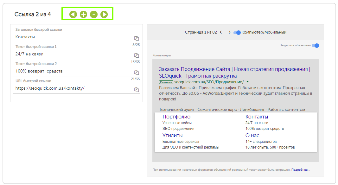Paste into the 24/7 на связи field
Viewport: 338px width, 185px height.
pos(137,55)
